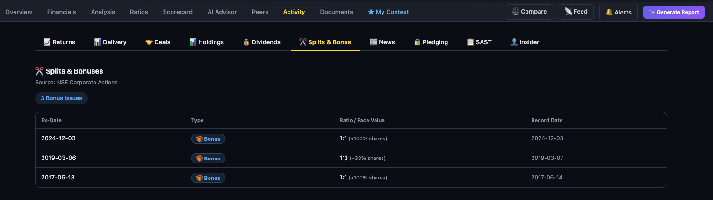Click the Ex-Date column header
This screenshot has width=713, height=200.
click(51, 120)
